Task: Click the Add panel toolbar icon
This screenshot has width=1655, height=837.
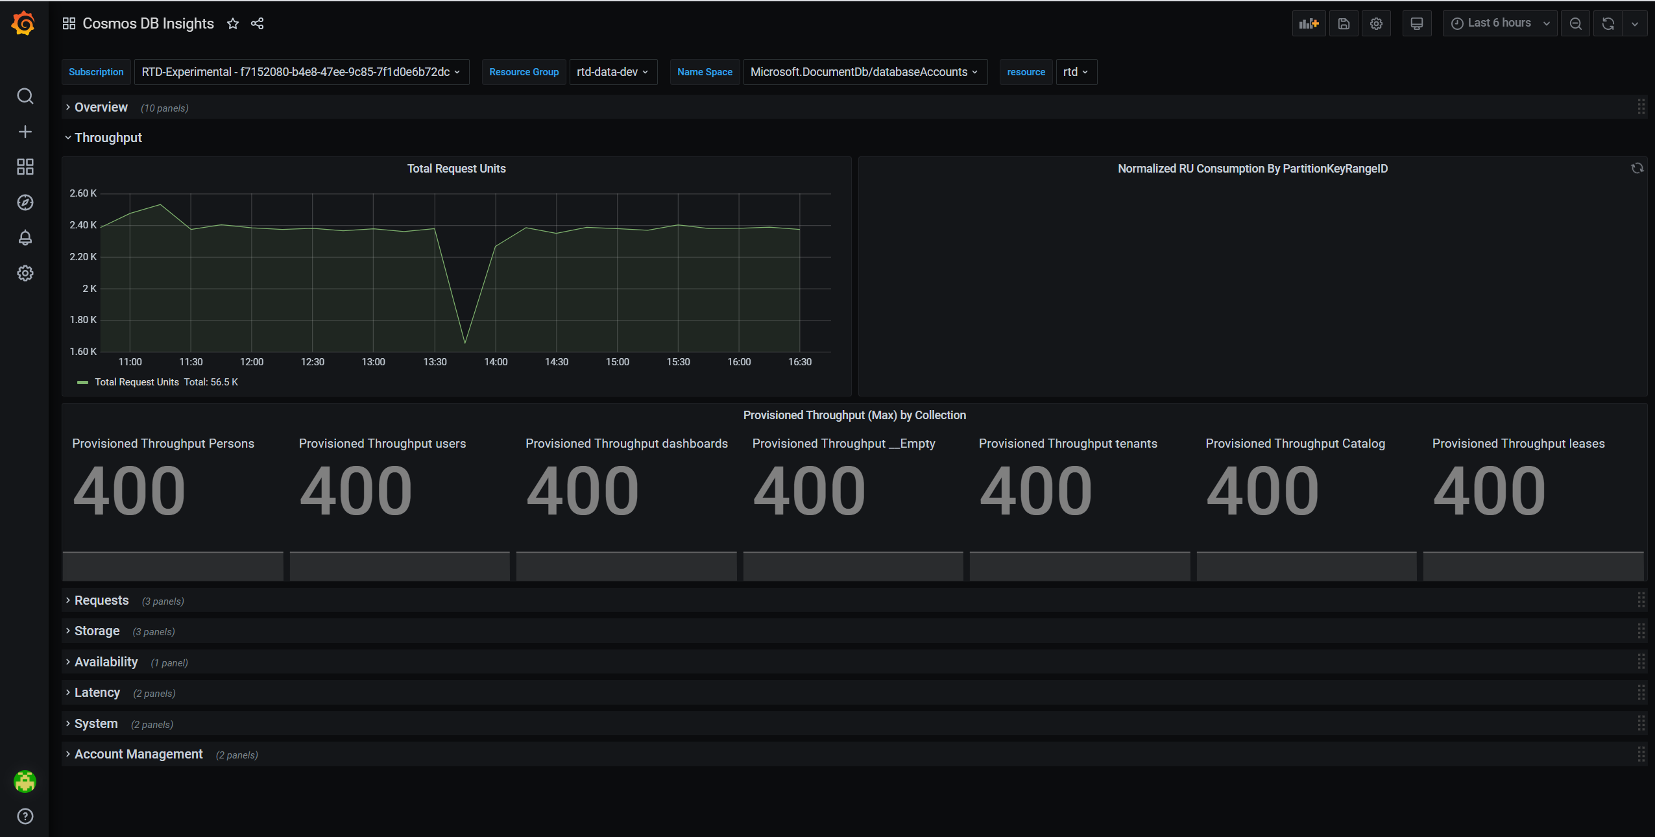Action: coord(1308,23)
